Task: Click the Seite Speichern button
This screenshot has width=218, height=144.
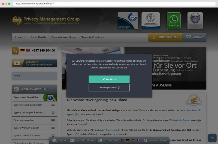Action: click(165, 37)
